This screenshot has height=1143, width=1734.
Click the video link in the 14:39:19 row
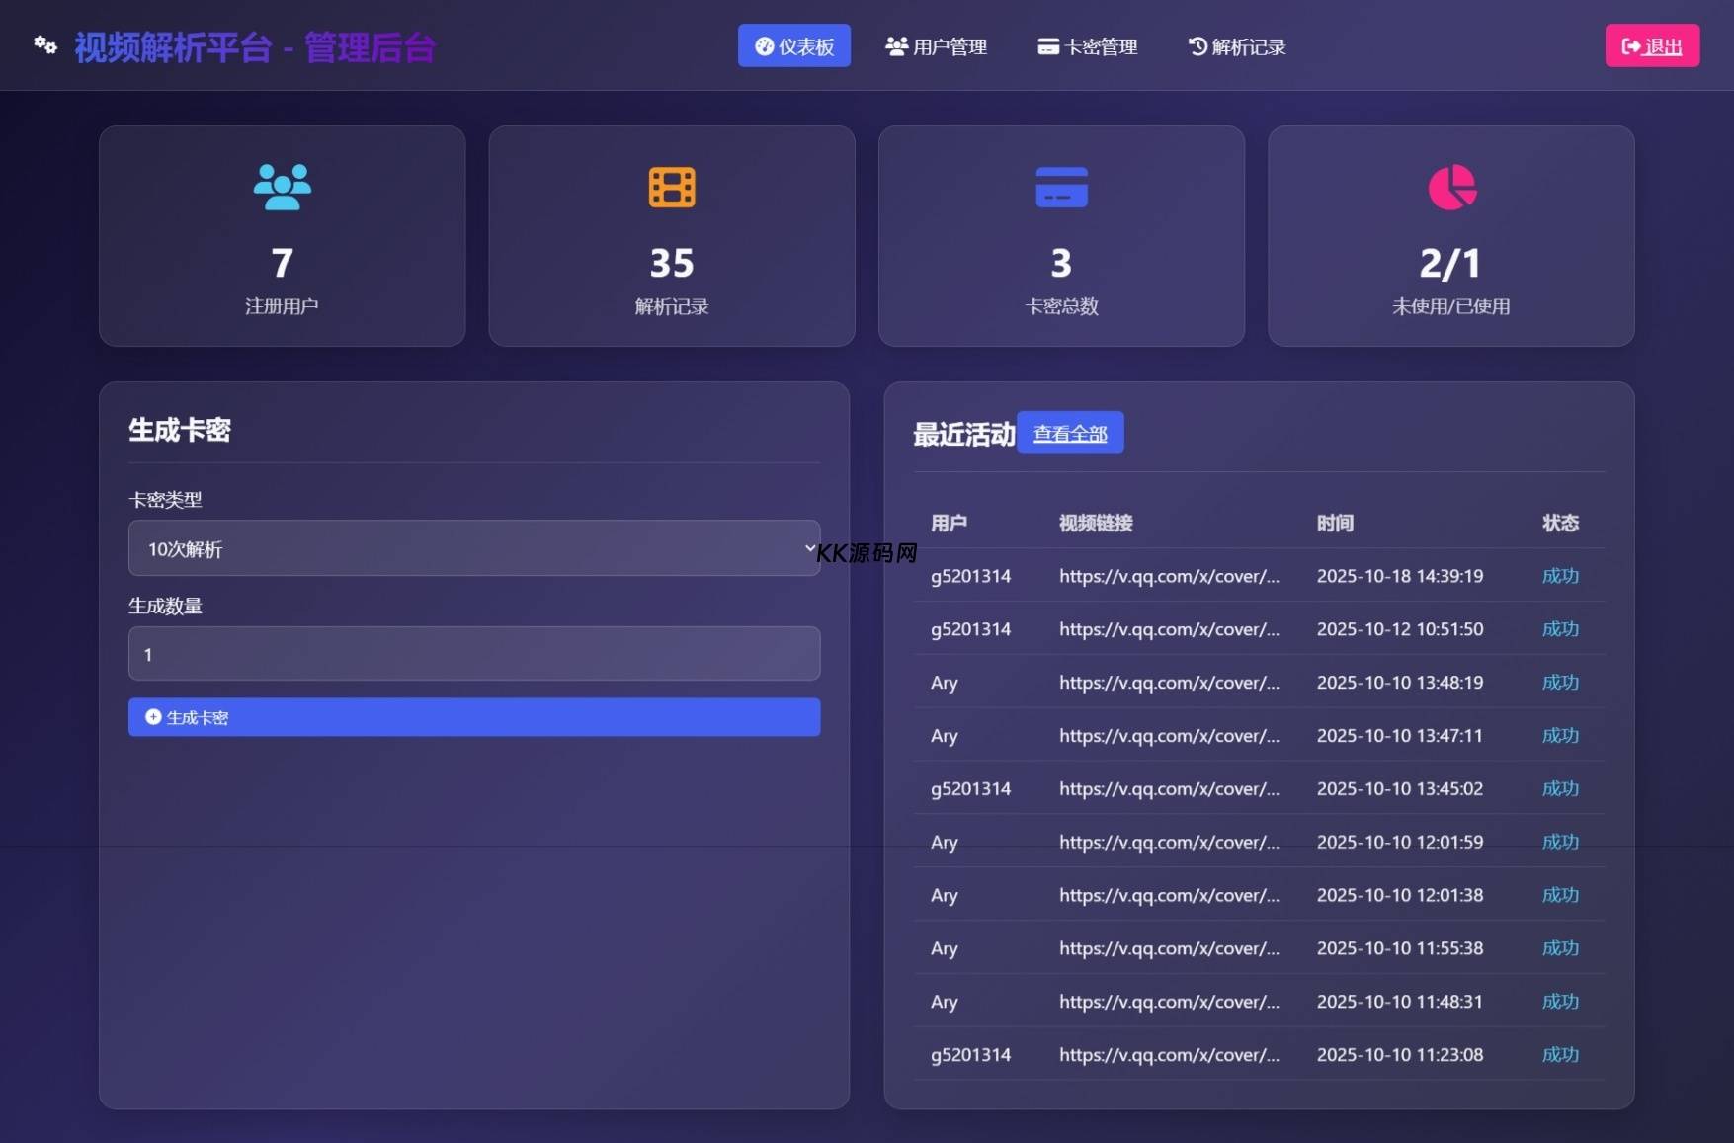pos(1169,576)
